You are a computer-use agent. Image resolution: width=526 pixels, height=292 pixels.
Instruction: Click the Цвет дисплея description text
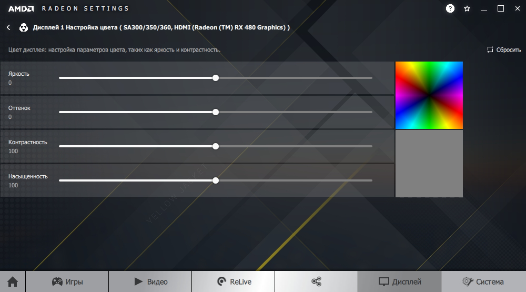114,49
